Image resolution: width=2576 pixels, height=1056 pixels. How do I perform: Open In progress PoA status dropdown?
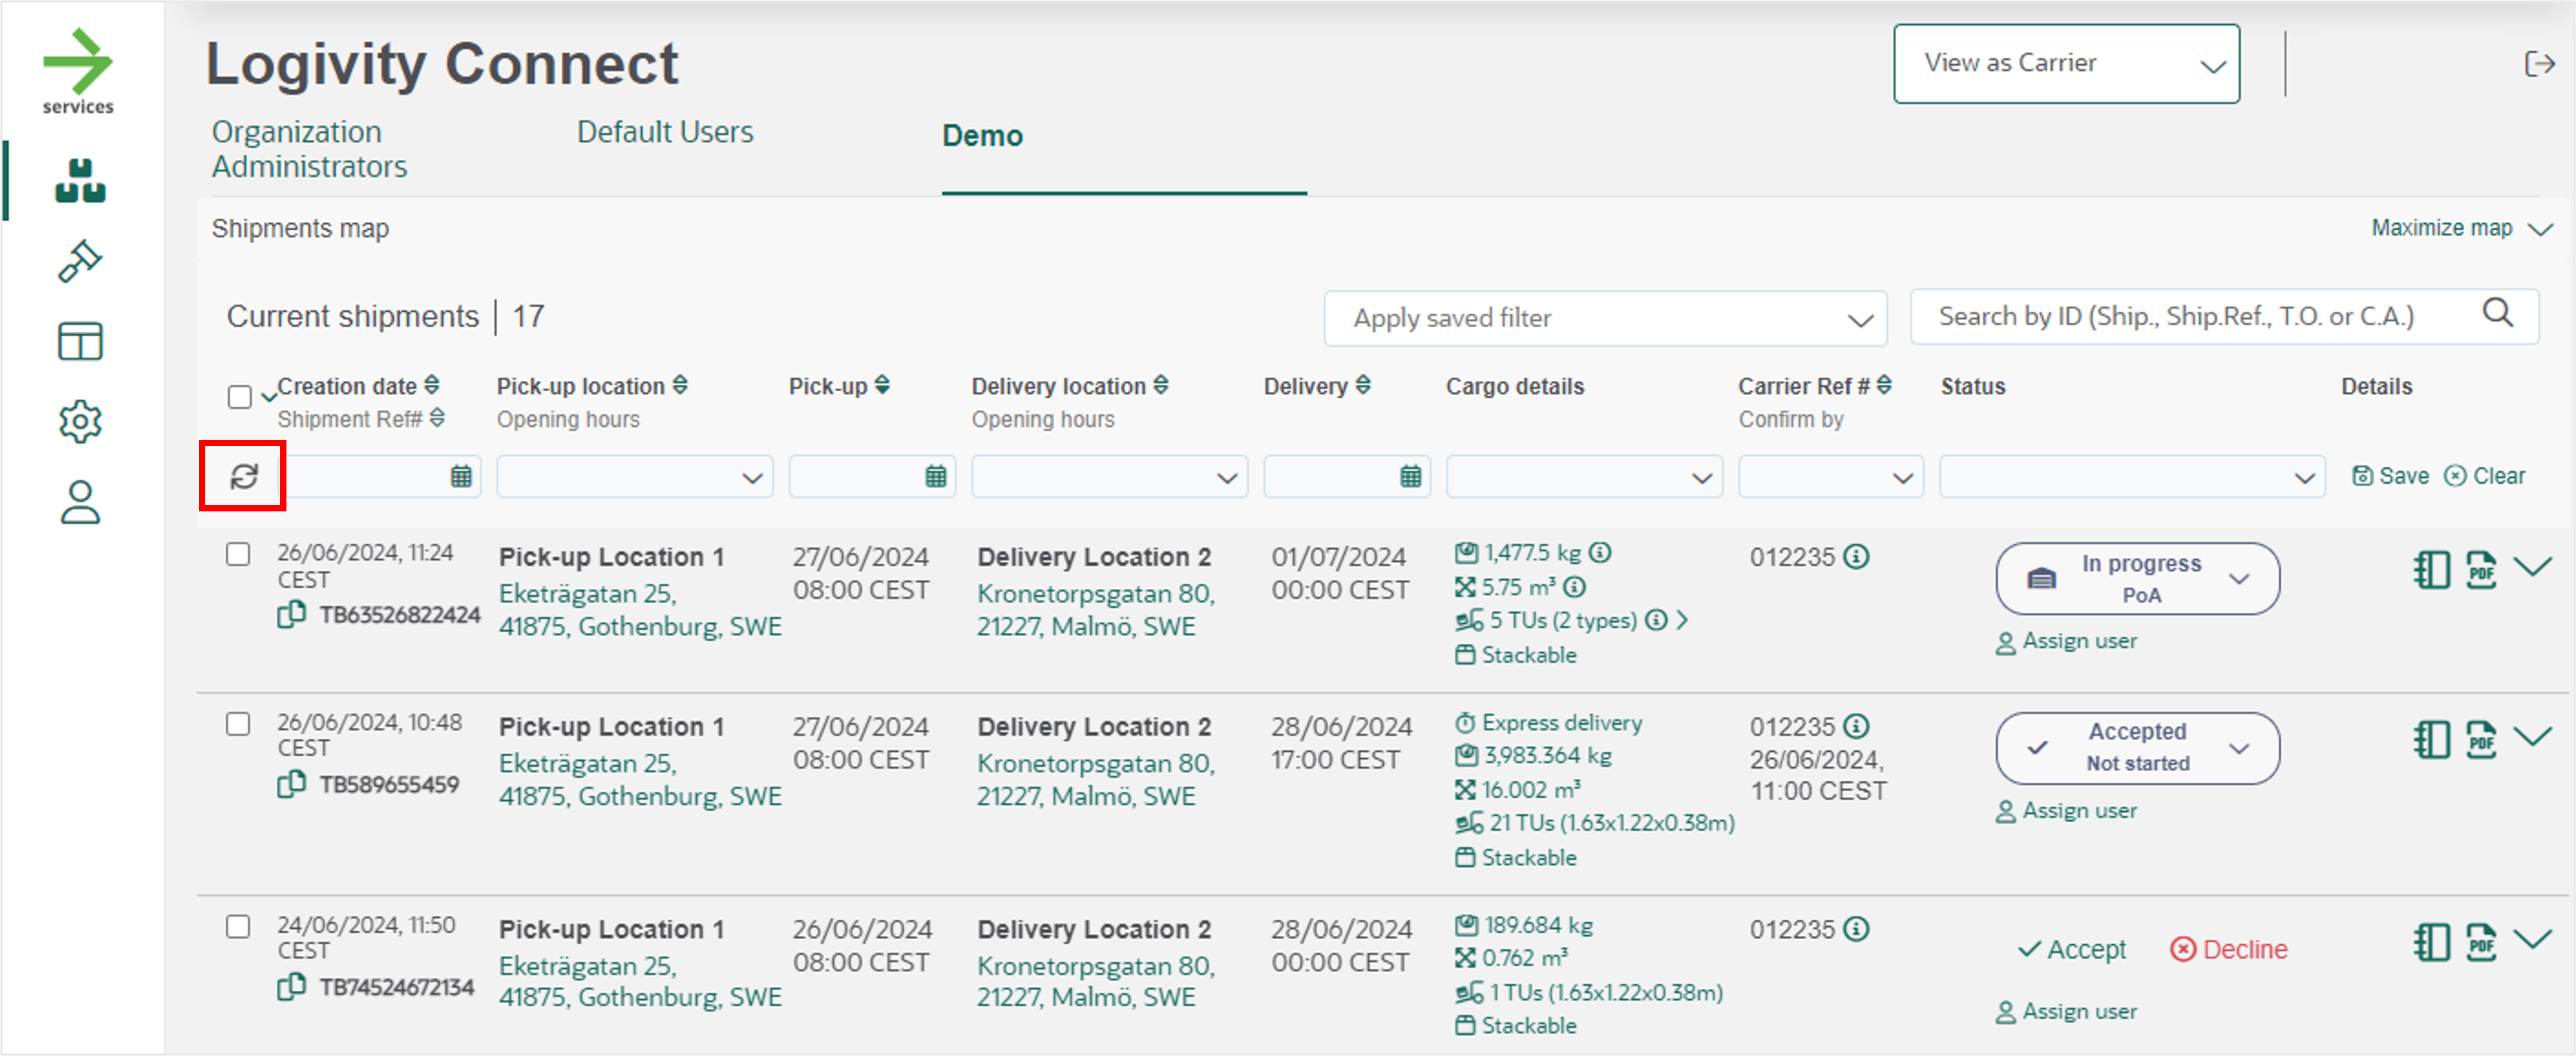coord(2138,578)
